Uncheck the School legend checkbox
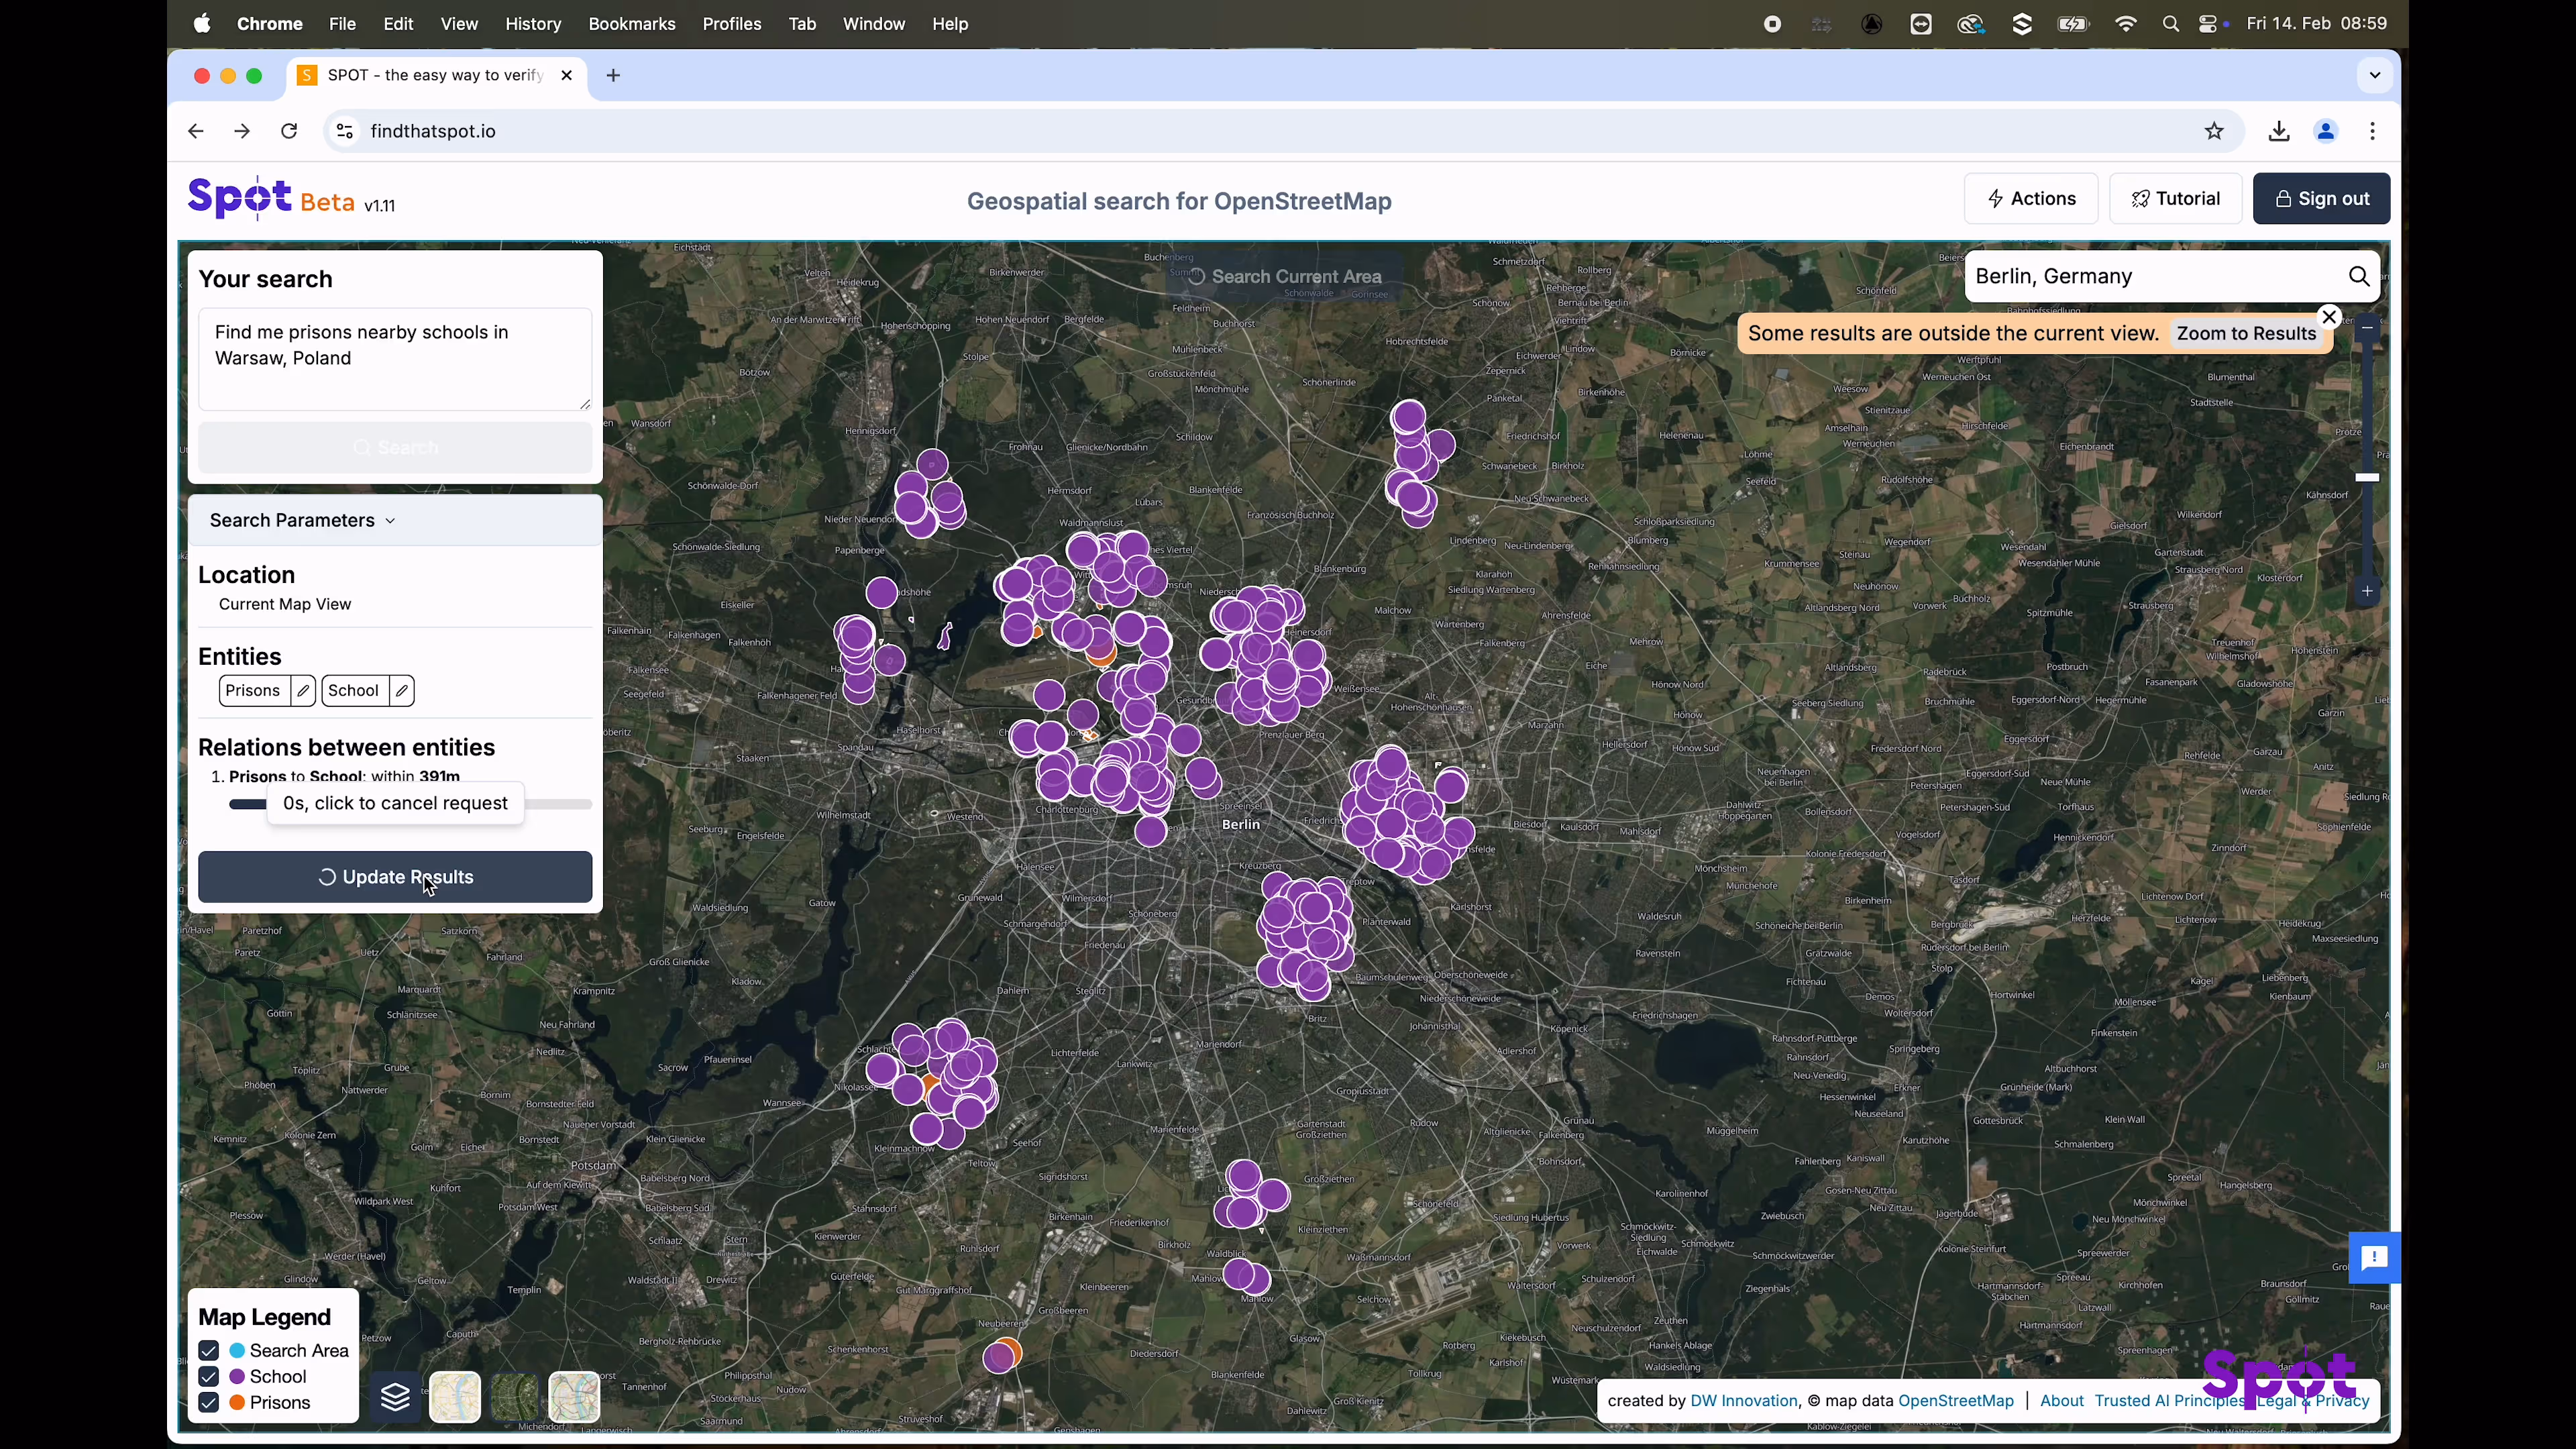This screenshot has width=2576, height=1449. coord(208,1377)
